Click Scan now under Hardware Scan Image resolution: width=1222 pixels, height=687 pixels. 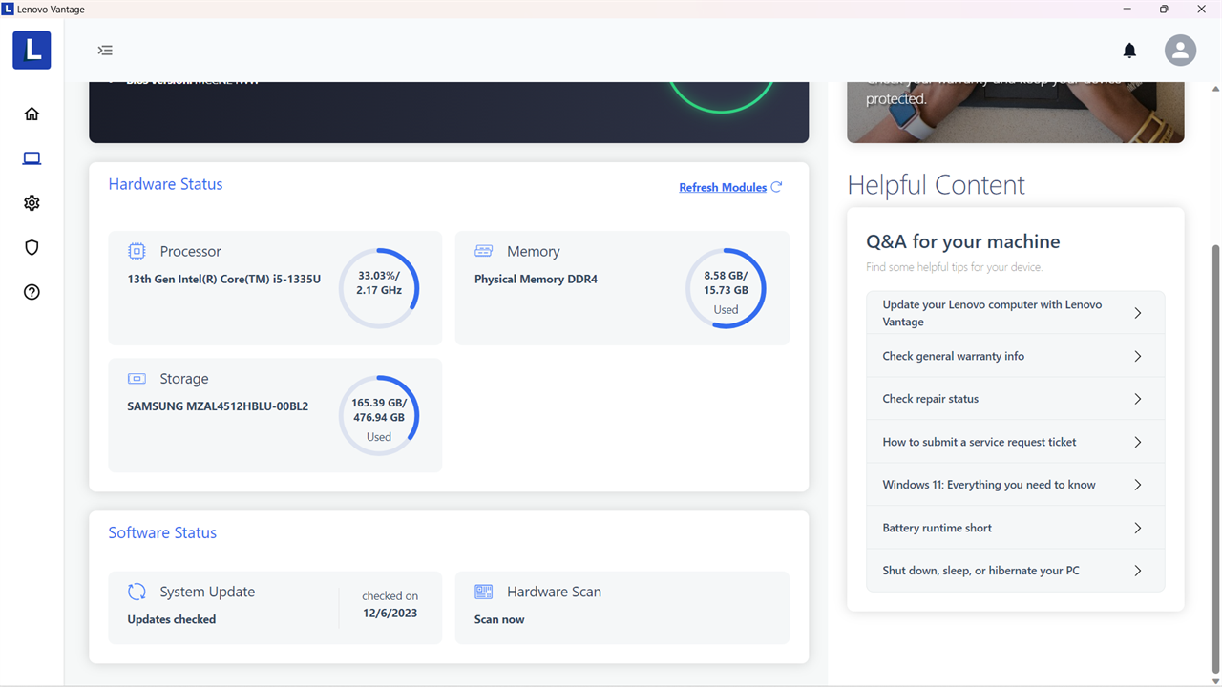(499, 619)
